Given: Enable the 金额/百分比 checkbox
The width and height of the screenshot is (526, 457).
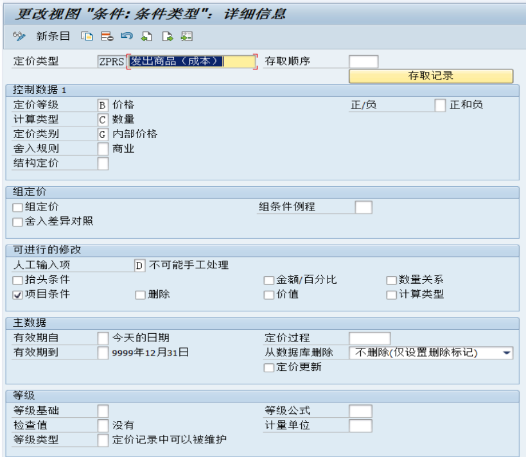Looking at the screenshot, I should pos(268,280).
